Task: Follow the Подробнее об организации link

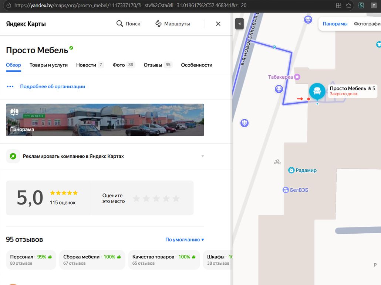Action: click(53, 87)
